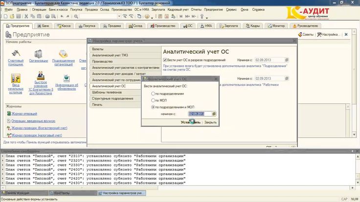360x202 pixels.
Task: Click the M memory button
Action: tap(181, 16)
